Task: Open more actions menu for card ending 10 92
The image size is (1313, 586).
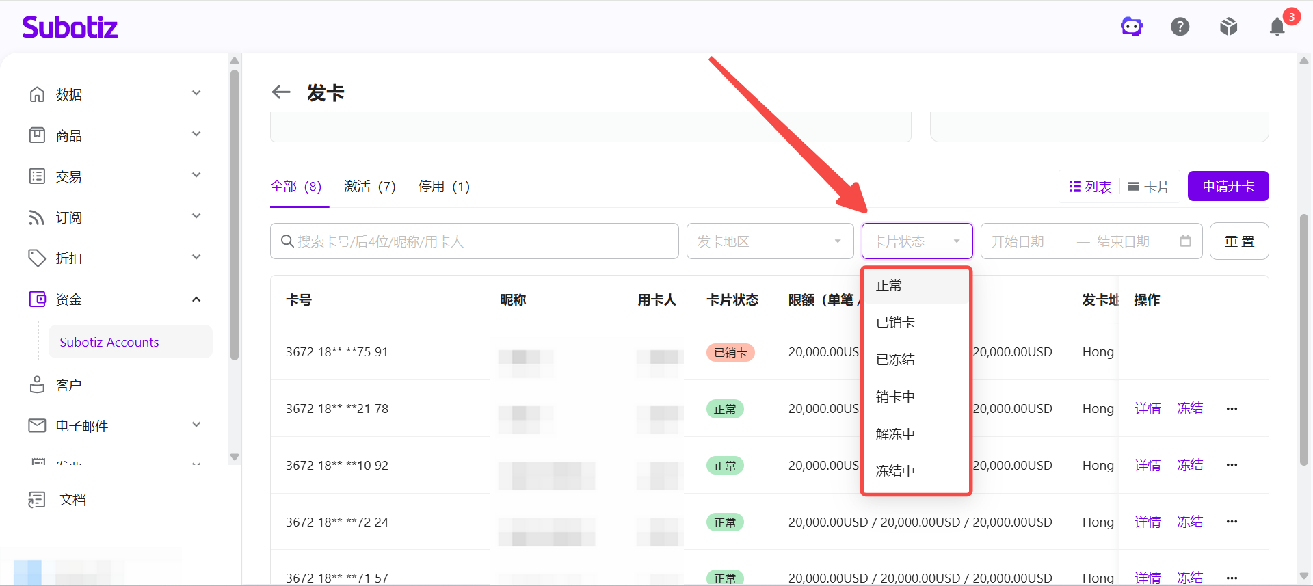Action: pos(1232,465)
